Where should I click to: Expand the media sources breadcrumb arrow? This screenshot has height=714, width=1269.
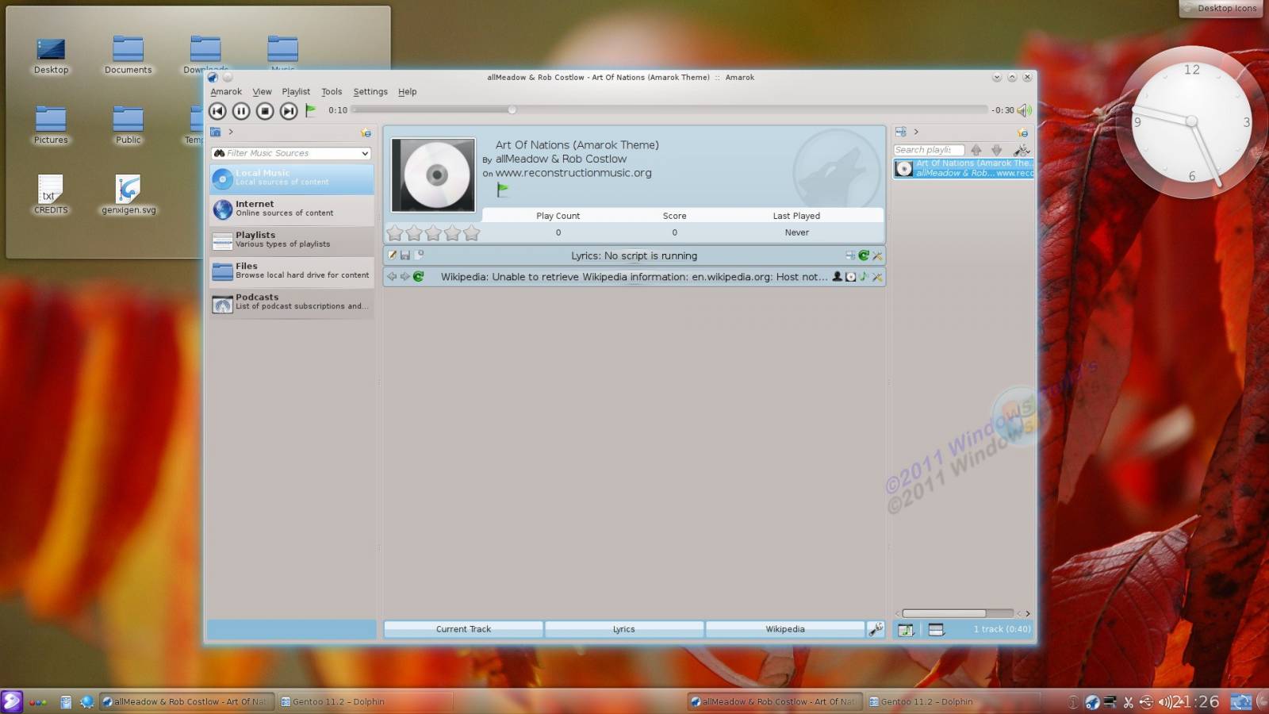click(x=231, y=132)
